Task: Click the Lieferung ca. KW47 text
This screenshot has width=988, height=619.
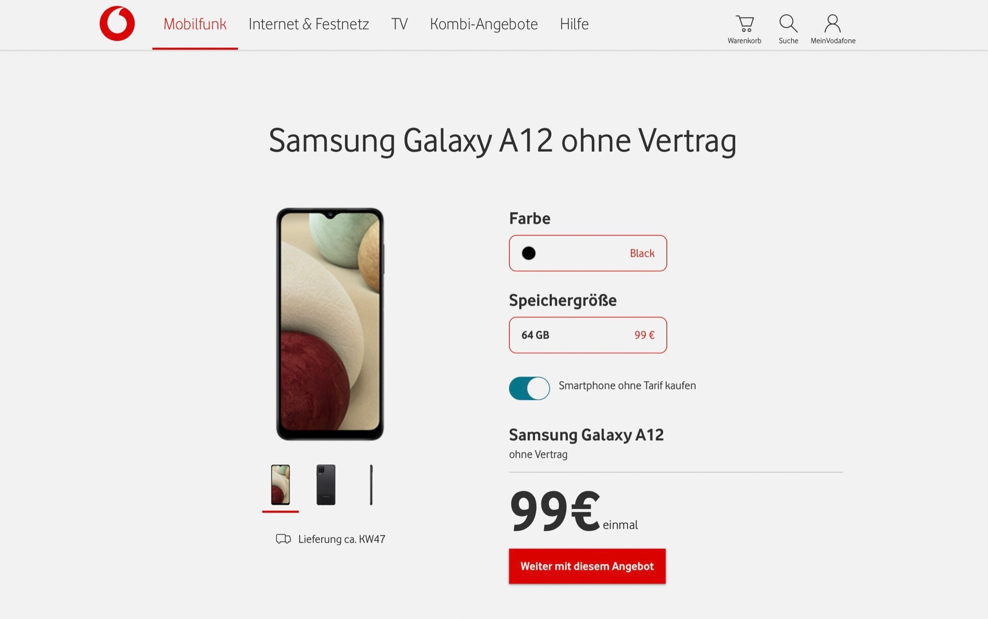Action: coord(342,539)
